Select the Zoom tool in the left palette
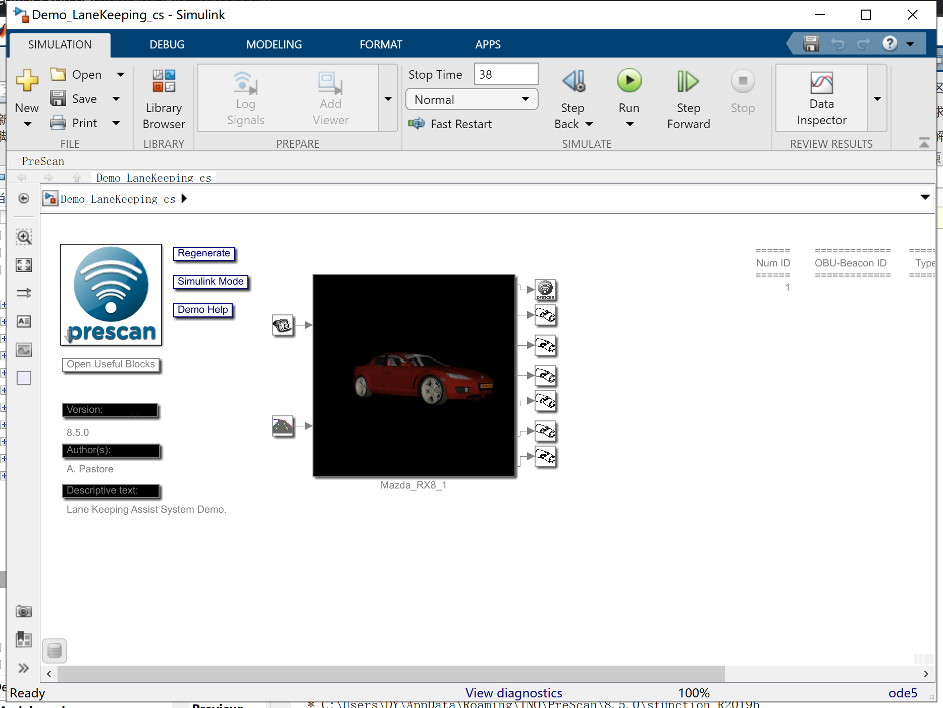The height and width of the screenshot is (708, 943). click(24, 237)
